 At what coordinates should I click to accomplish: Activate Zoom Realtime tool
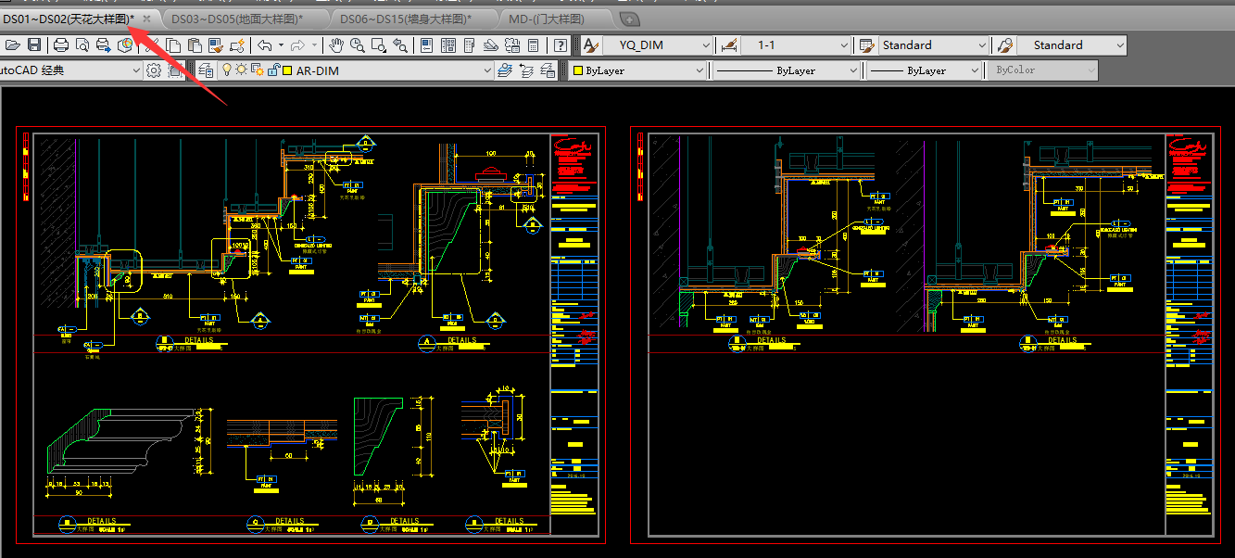357,45
